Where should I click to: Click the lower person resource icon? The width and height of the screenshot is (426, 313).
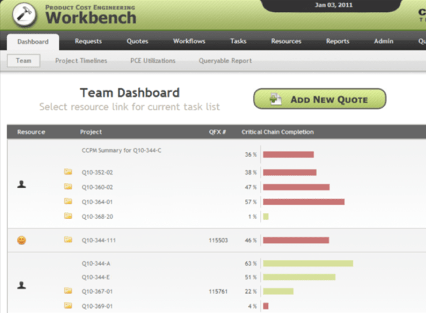pyautogui.click(x=21, y=285)
